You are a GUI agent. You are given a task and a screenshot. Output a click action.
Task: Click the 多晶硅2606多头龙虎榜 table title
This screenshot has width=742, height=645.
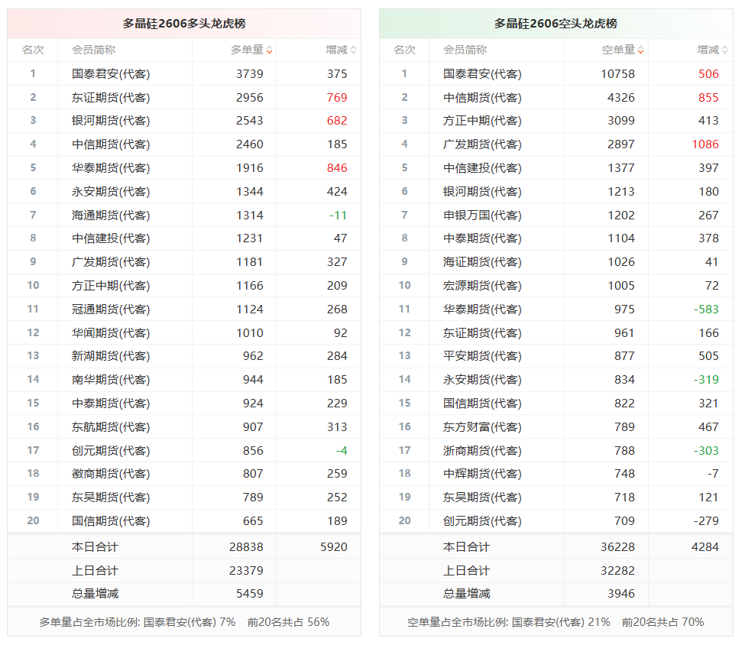click(184, 24)
